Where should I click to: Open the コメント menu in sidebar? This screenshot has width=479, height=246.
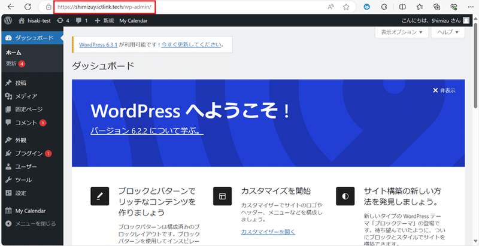tap(32, 123)
